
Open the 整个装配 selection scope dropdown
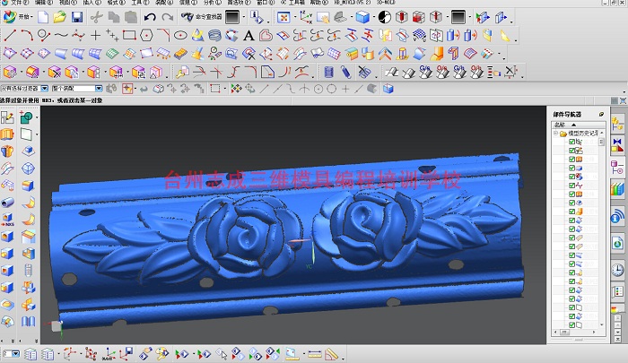[99, 88]
